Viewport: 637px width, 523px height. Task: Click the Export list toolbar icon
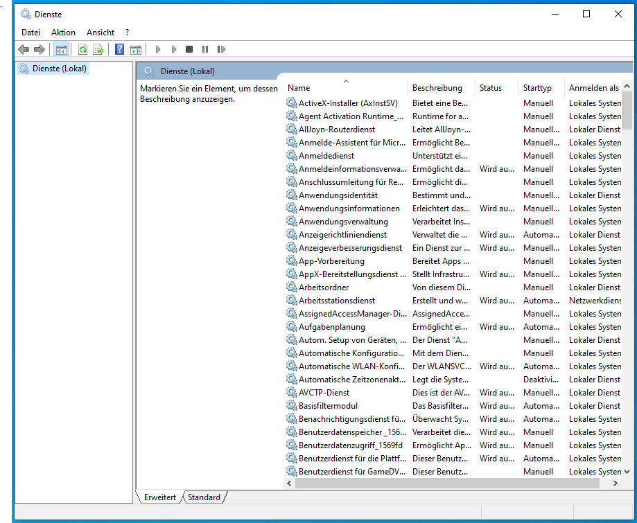point(98,49)
